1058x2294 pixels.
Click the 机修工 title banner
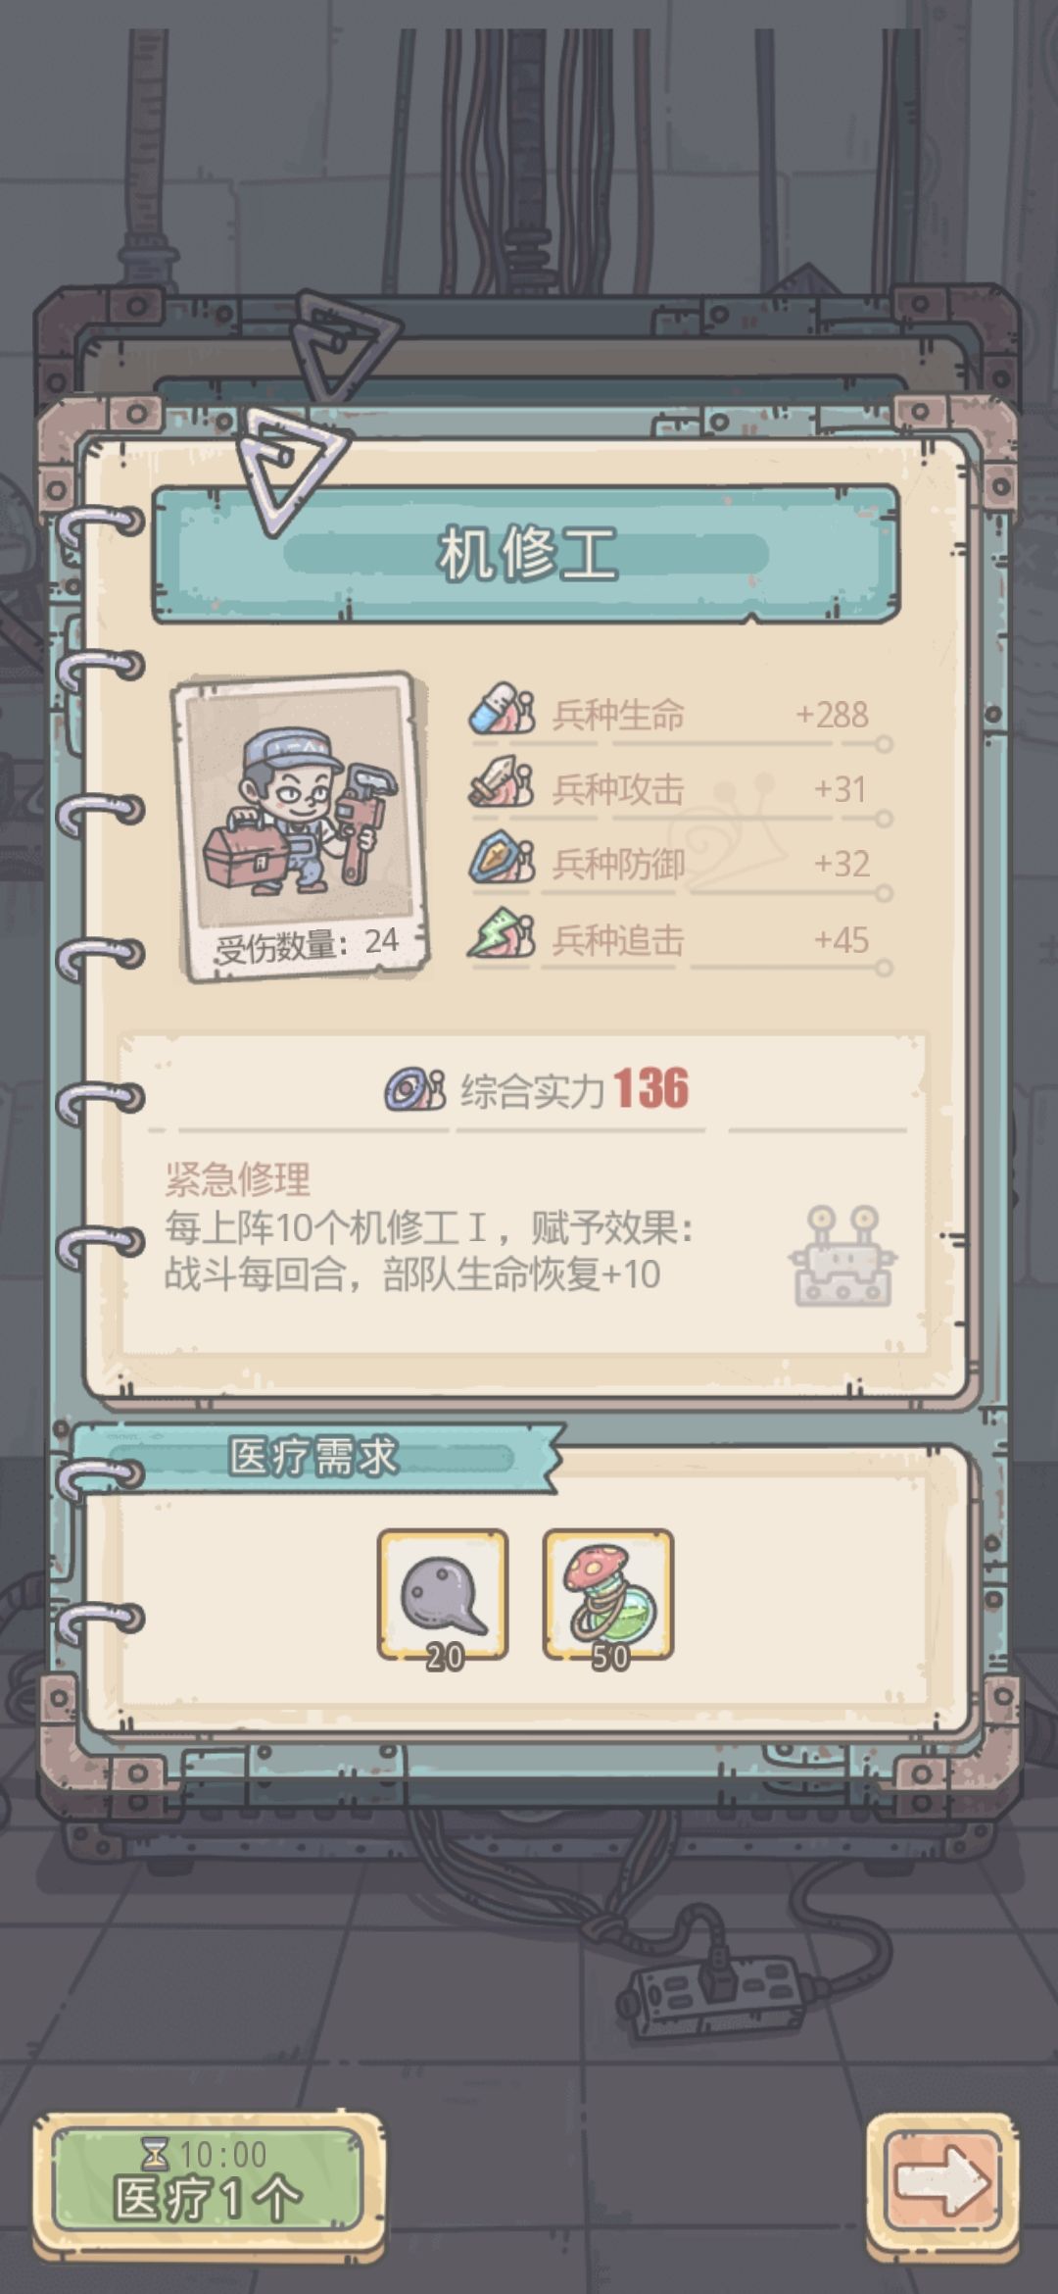(526, 554)
